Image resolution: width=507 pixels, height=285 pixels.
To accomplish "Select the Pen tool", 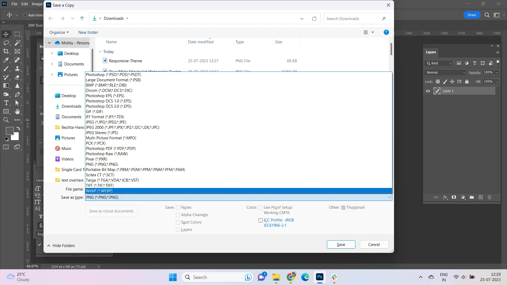I will (x=17, y=94).
